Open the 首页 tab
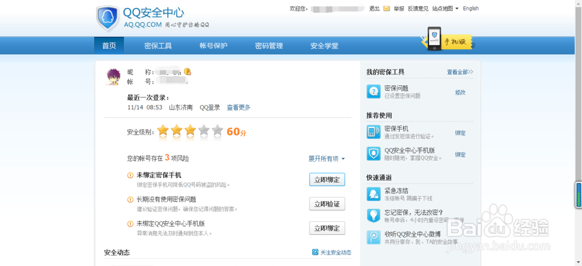582x266 pixels. tap(109, 46)
